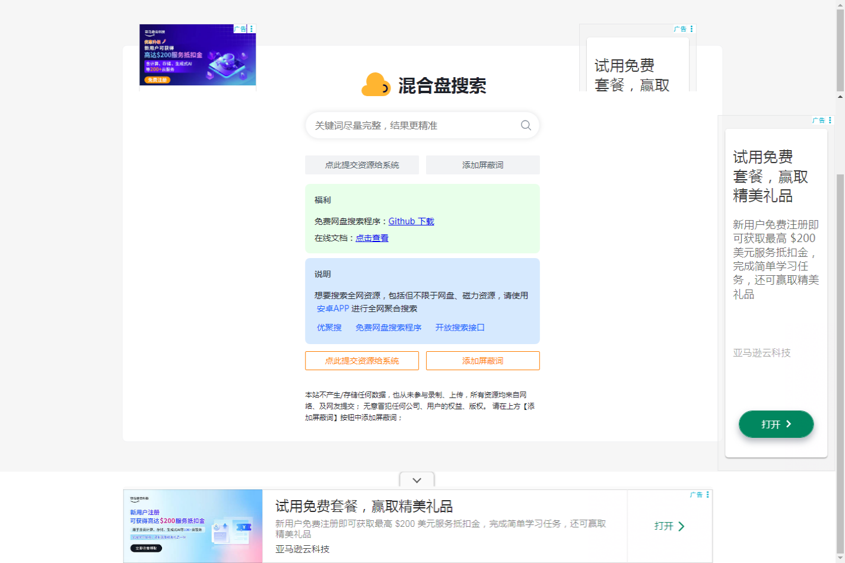The image size is (845, 563).
Task: Open the Github 下载 link
Action: point(412,221)
